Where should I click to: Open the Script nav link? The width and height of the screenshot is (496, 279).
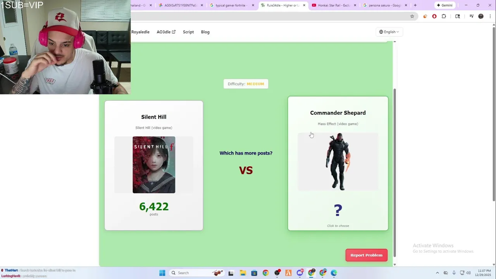pyautogui.click(x=188, y=32)
